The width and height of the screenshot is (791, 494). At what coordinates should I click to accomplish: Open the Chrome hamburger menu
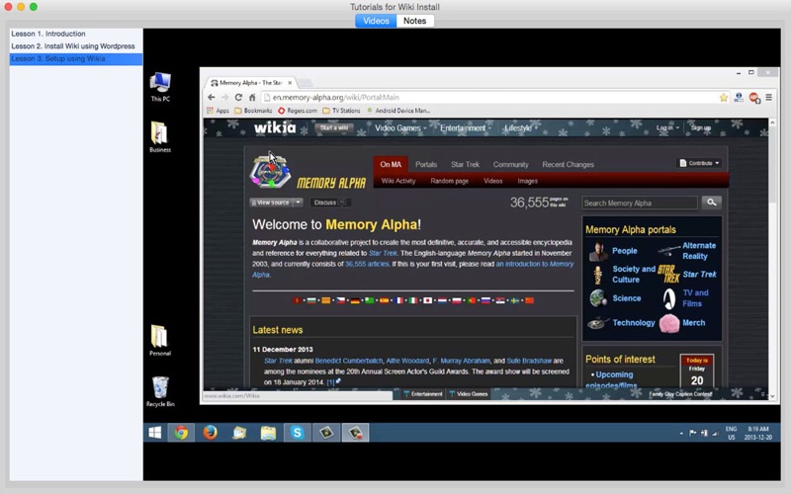pos(769,97)
